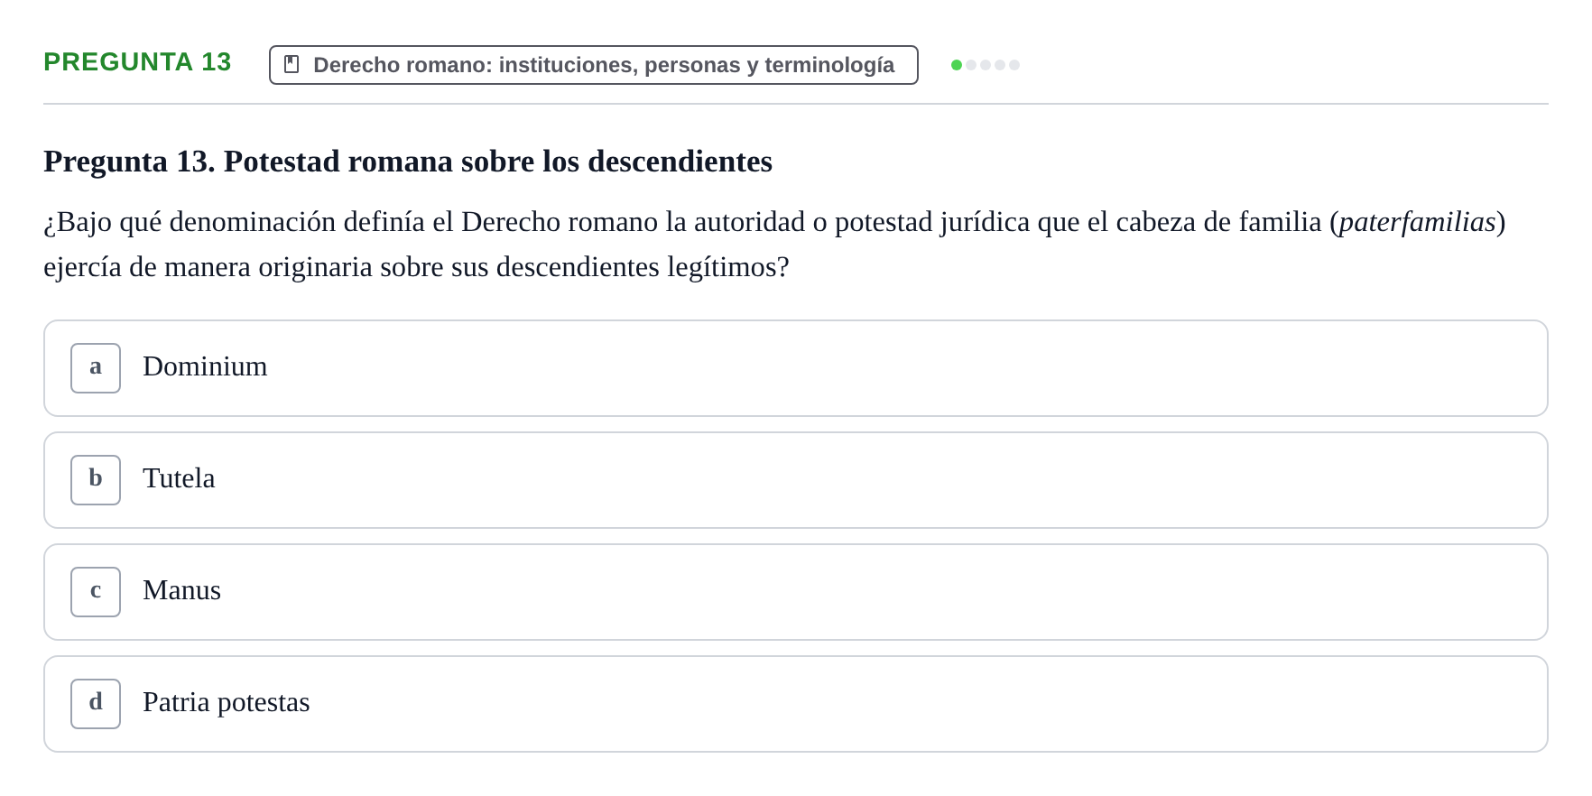
Task: Click the letter c key badge
Action: coord(96,592)
